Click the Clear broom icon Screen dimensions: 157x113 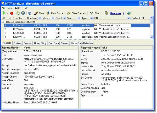(36, 13)
